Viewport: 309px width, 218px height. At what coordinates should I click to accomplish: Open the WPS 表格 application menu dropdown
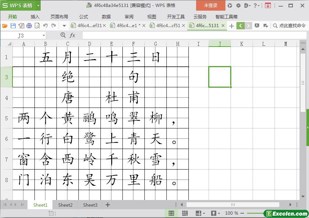(37, 6)
